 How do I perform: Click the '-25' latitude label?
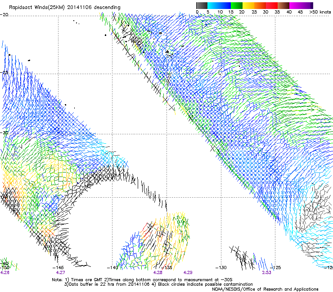(4, 72)
